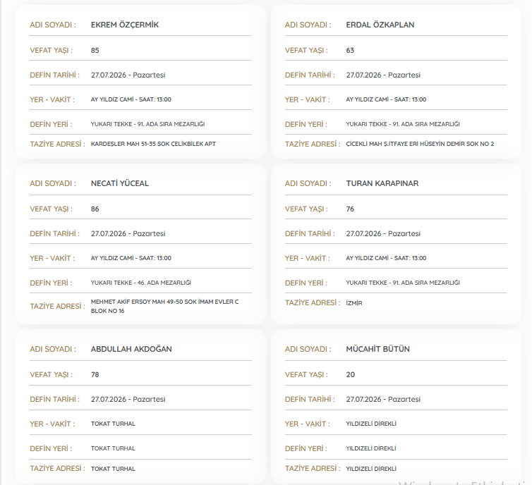Click Ekrem Özçermik's AY YILDIZ CAMİ time entry
This screenshot has width=532, height=485.
(131, 99)
